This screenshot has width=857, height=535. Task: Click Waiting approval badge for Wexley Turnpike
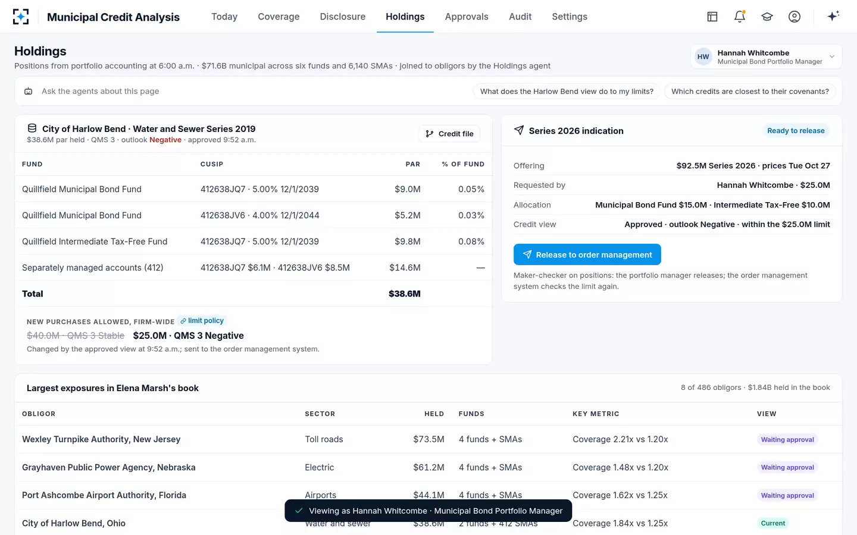787,440
